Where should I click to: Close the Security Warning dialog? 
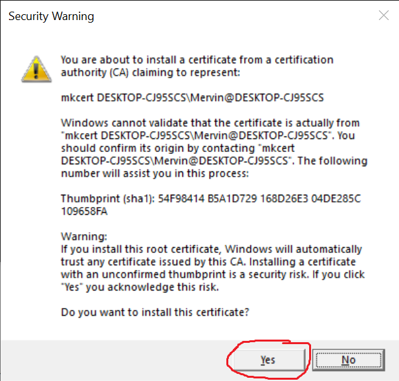(383, 16)
